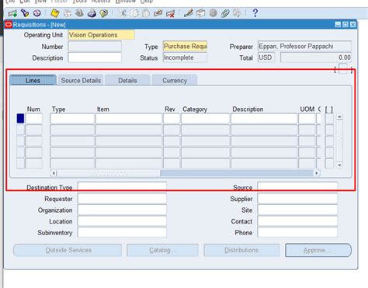Open the Tools menu
The height and width of the screenshot is (288, 368).
point(80,2)
